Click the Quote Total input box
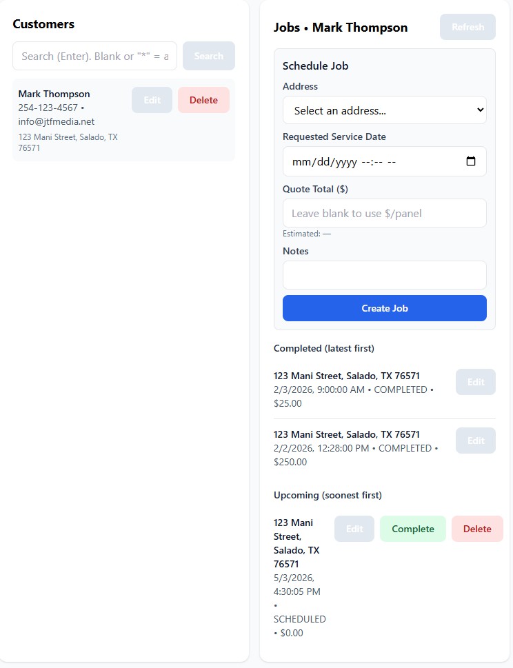This screenshot has height=668, width=513. point(384,213)
